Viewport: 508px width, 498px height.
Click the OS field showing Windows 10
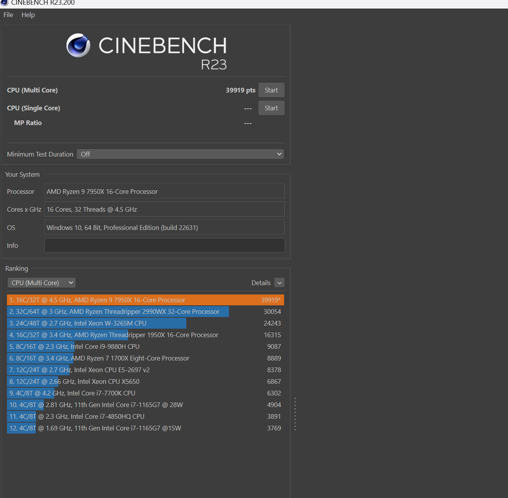165,228
